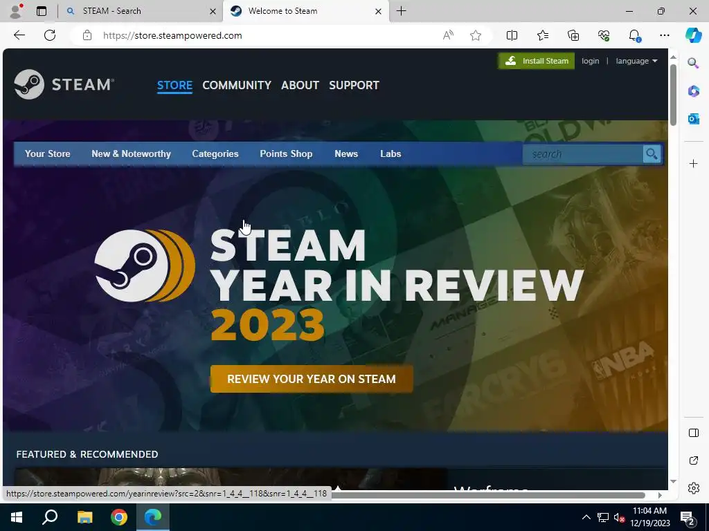Click the scrollbar down arrow

673,481
